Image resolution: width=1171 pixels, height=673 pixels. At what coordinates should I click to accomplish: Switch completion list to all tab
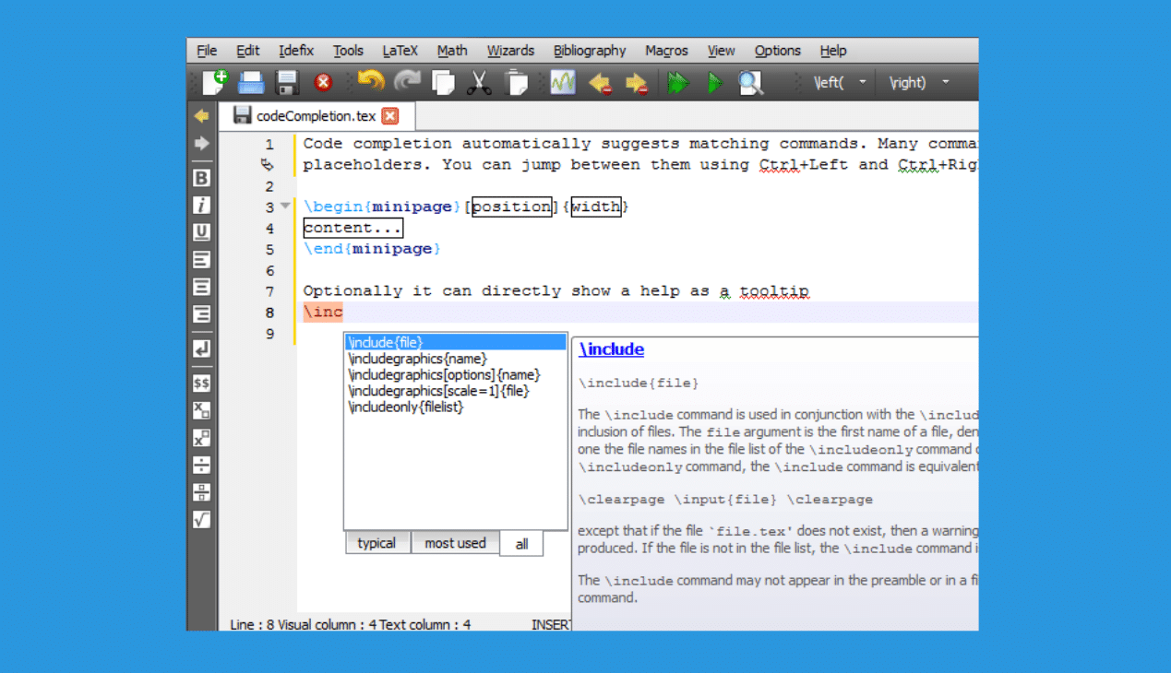[x=521, y=544]
